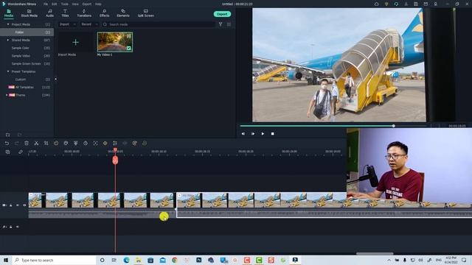472x265 pixels.
Task: Click the corner-brackets focus icon in toolbar
Action: pos(95,144)
